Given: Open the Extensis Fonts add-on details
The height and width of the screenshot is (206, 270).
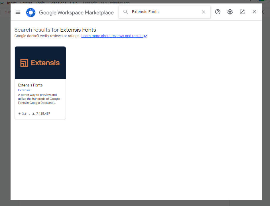Looking at the screenshot, I should pyautogui.click(x=40, y=62).
